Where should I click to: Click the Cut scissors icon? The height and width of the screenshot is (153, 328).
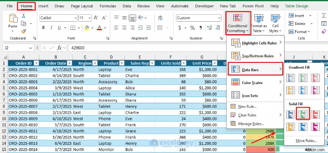(23, 16)
